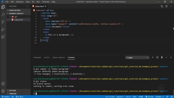Expand the Open Editors section
The height and width of the screenshot is (98, 174).
click(18, 10)
